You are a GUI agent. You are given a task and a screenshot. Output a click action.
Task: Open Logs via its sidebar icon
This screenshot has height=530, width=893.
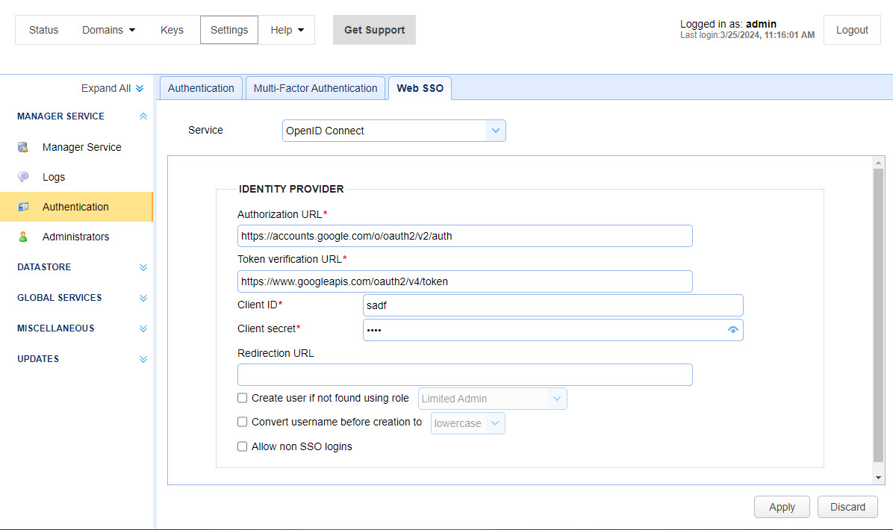25,177
